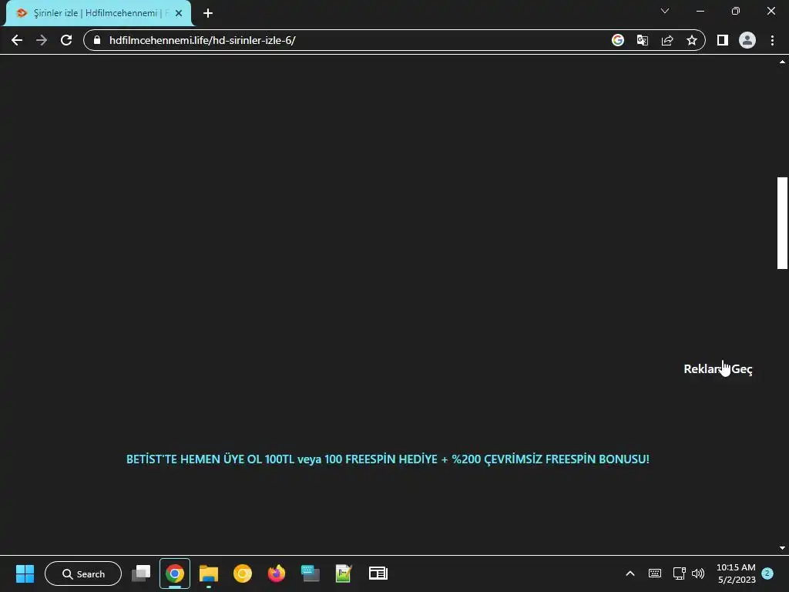The width and height of the screenshot is (789, 592).
Task: Close the Şirinler izle tab
Action: [x=179, y=13]
